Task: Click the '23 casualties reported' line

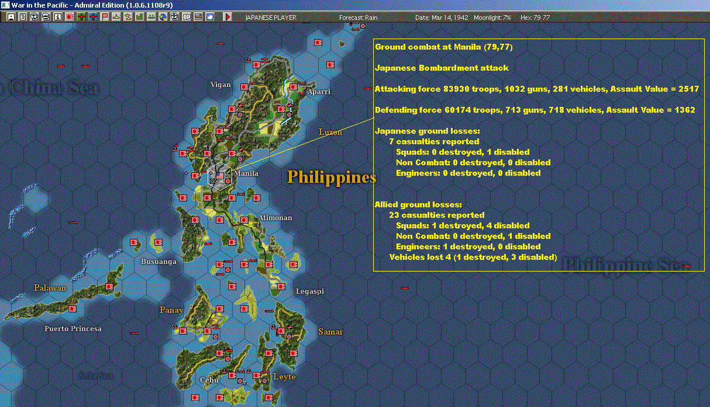Action: 437,215
